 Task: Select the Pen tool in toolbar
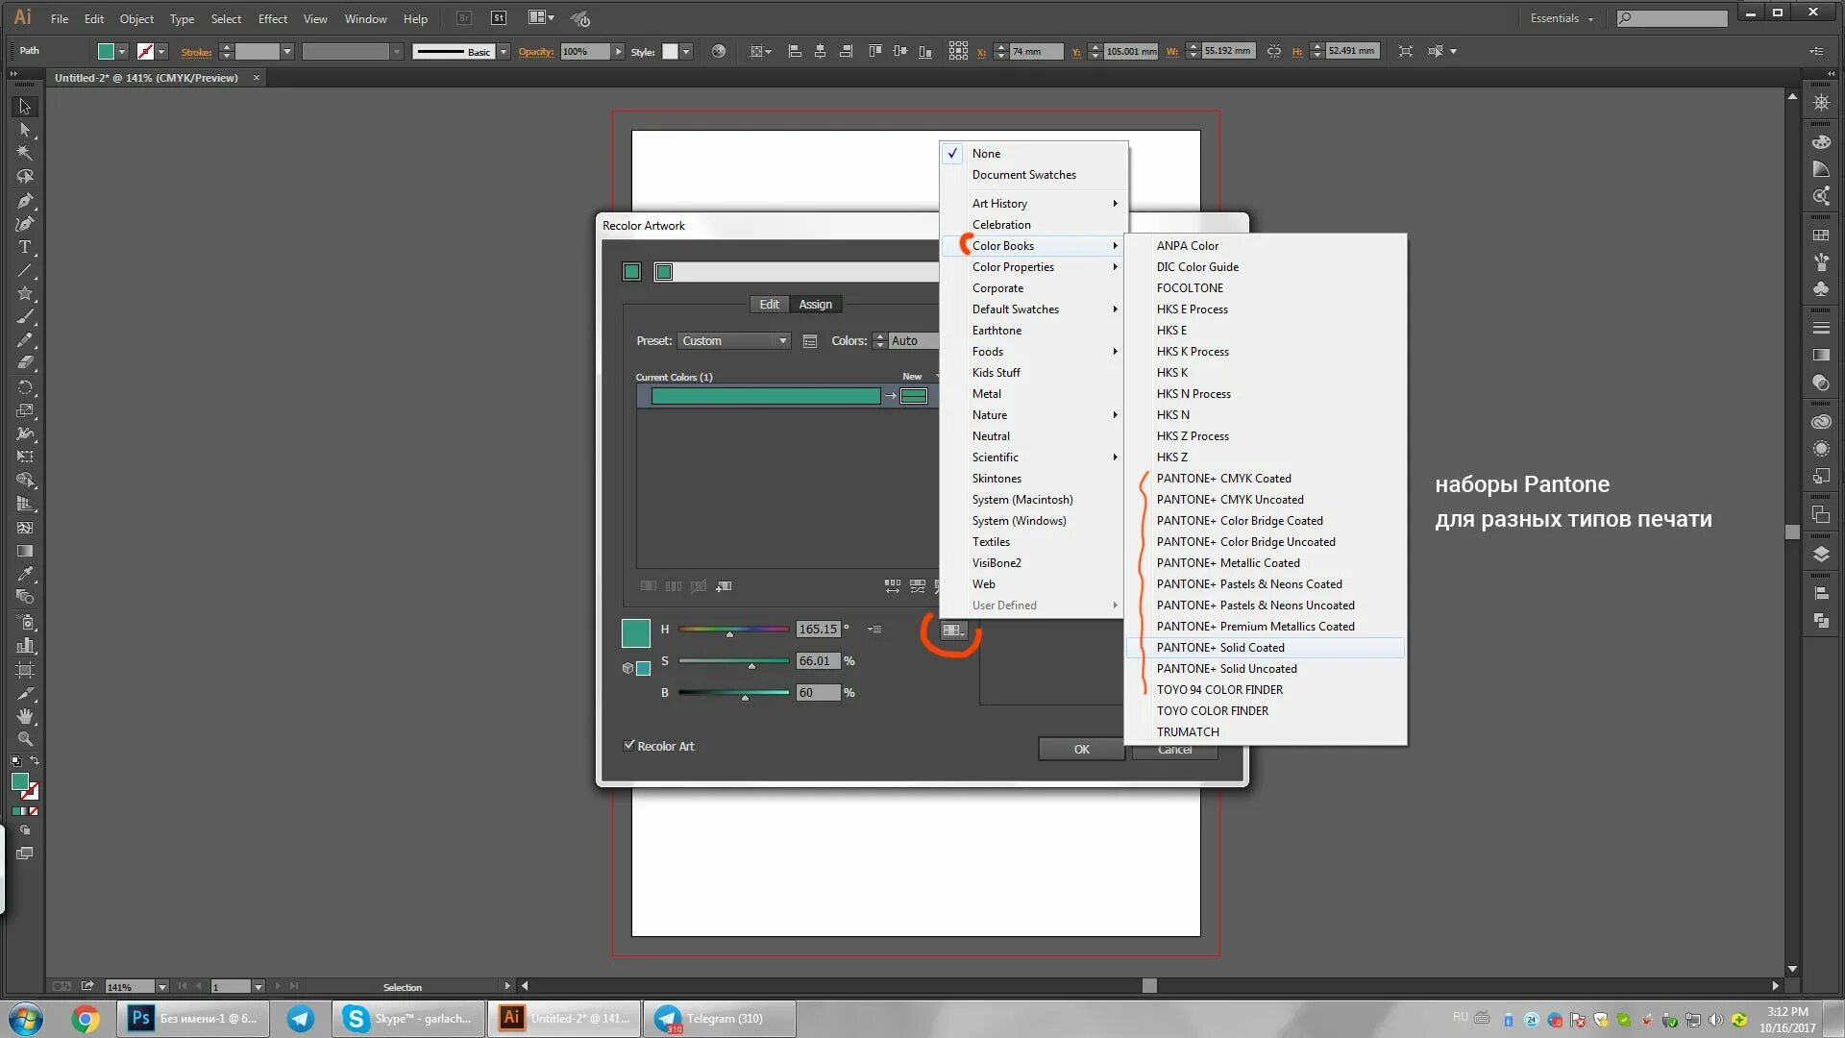[25, 201]
